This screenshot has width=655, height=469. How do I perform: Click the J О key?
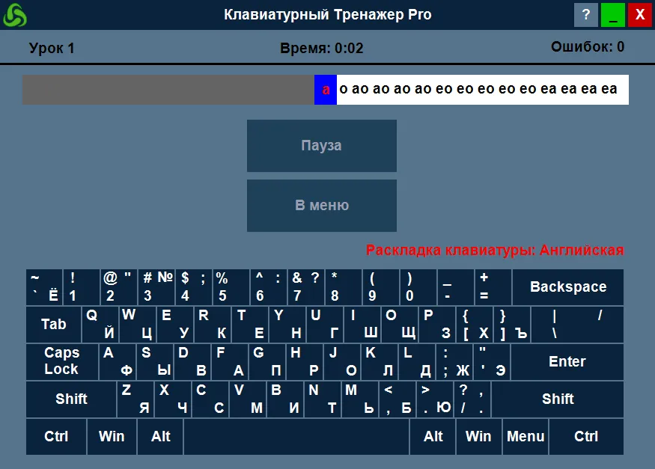pyautogui.click(x=342, y=361)
